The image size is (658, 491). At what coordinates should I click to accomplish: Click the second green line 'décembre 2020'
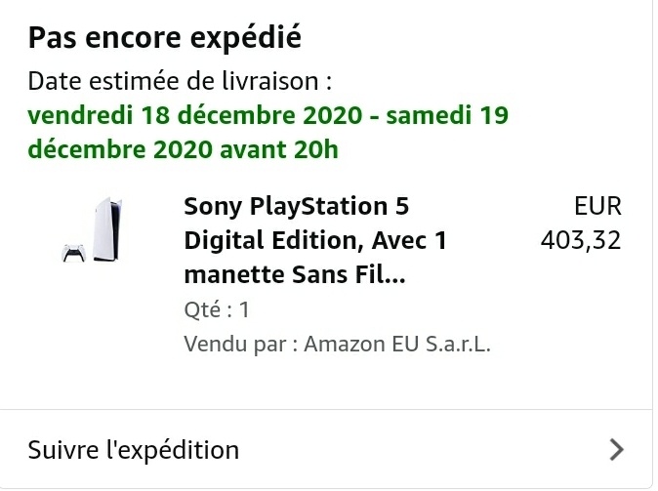point(123,150)
